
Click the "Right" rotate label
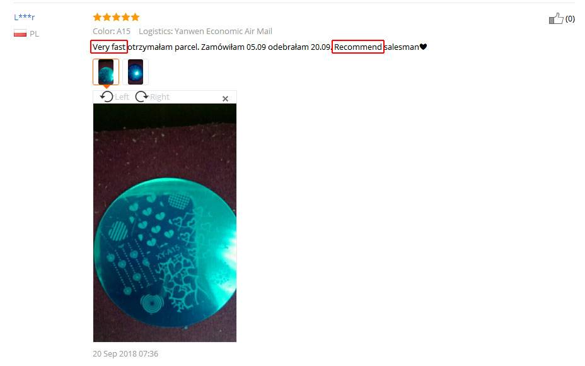159,97
